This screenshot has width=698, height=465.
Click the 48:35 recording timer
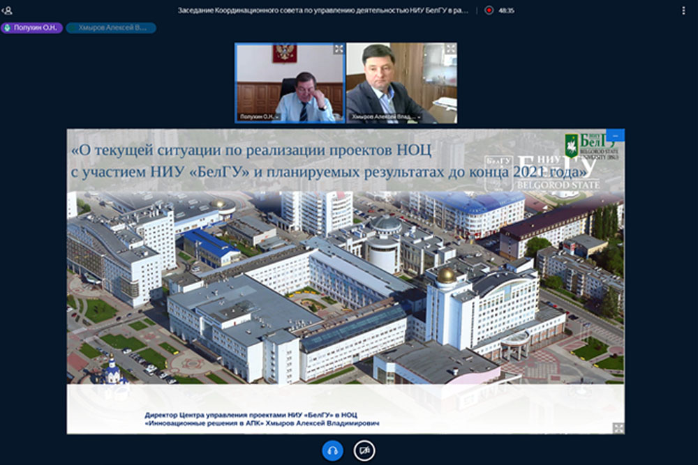click(507, 10)
